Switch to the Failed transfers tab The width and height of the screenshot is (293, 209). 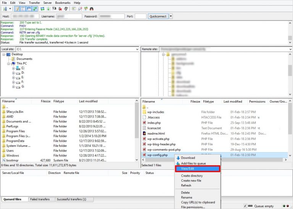39,199
